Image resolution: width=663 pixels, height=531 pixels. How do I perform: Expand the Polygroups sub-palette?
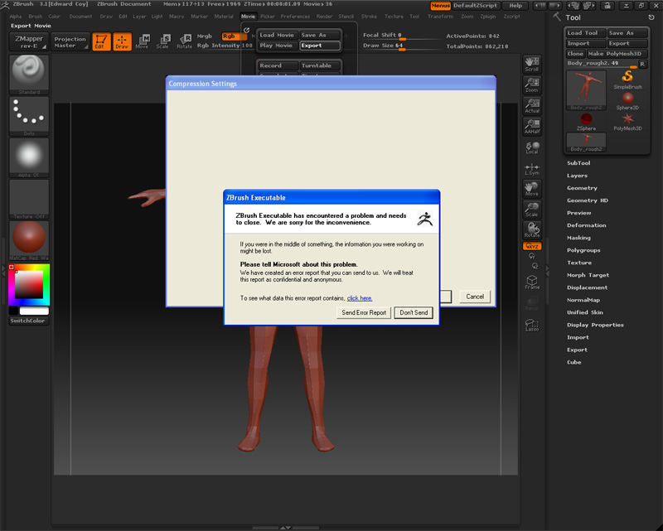click(583, 250)
